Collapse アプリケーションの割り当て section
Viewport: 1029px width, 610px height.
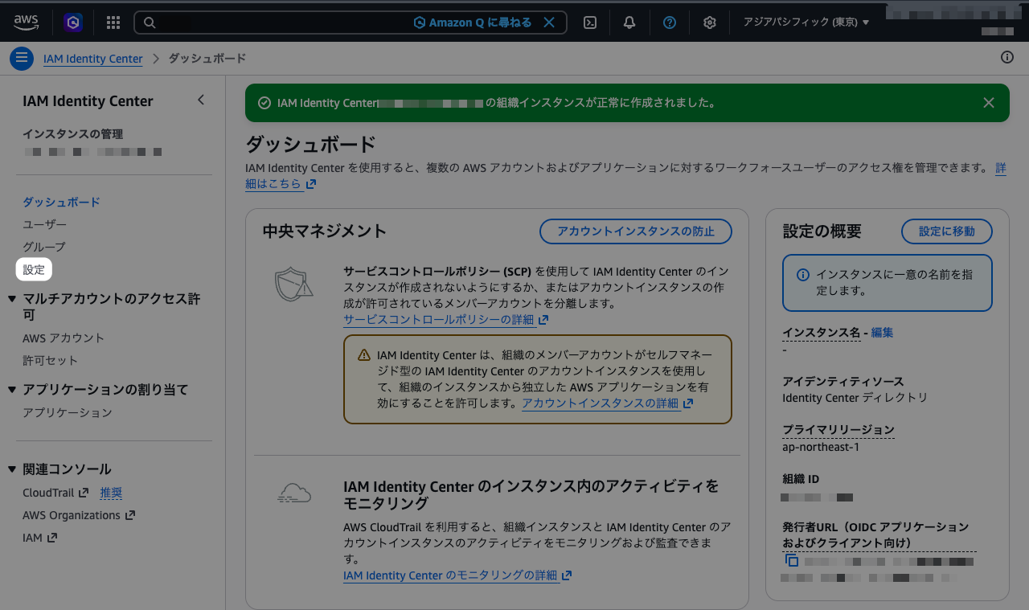coord(12,390)
